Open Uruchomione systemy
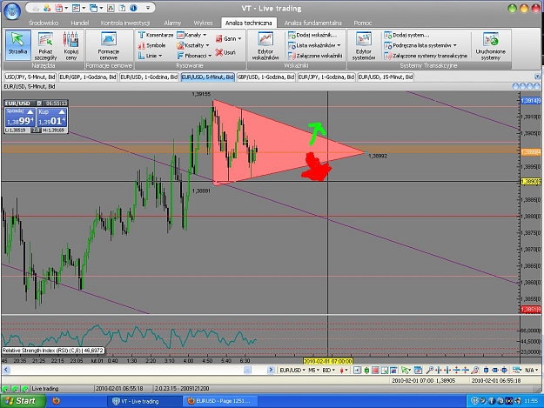This screenshot has height=408, width=544. pyautogui.click(x=491, y=45)
